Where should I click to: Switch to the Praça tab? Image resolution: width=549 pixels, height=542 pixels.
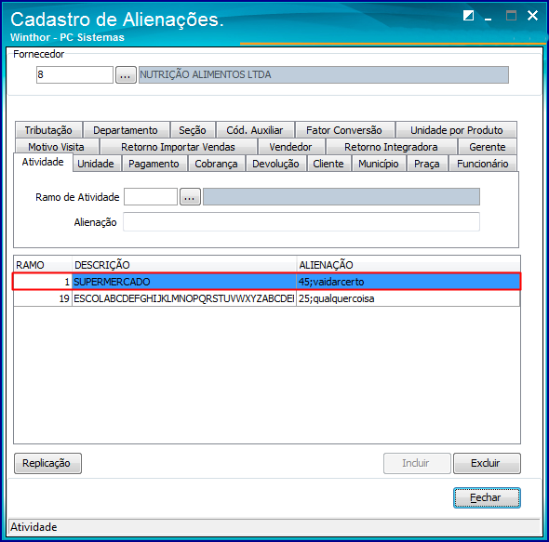click(427, 164)
